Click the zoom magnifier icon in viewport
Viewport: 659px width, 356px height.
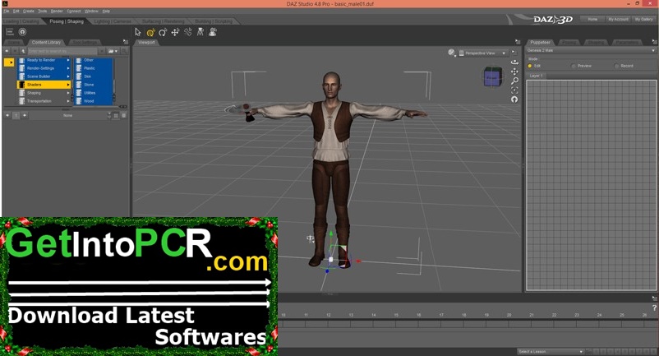(x=514, y=81)
